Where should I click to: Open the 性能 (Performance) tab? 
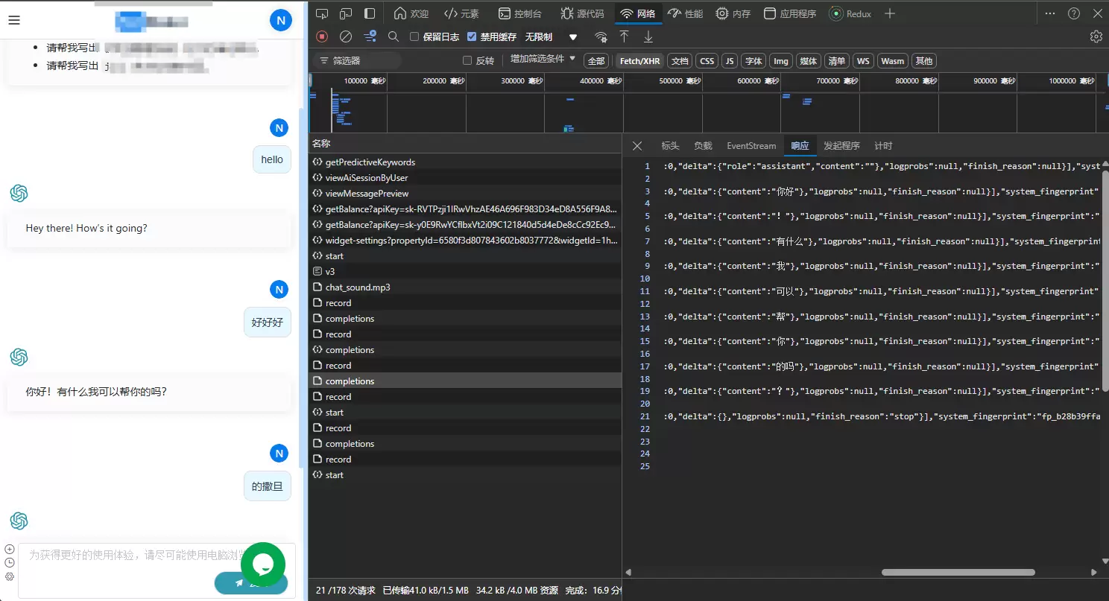pyautogui.click(x=685, y=13)
